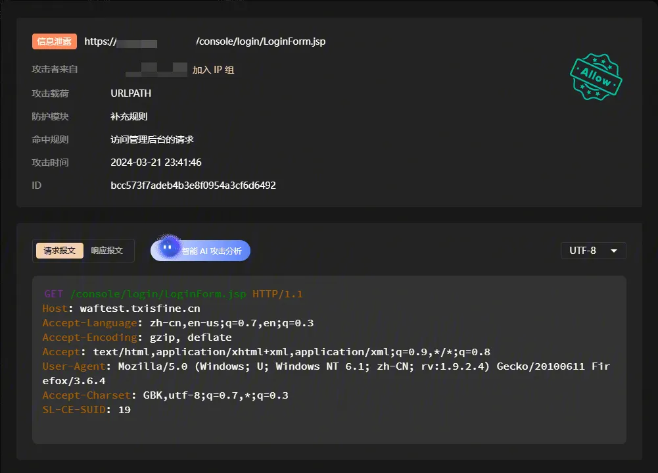Click the event ID hash value
This screenshot has height=473, width=658.
pos(193,186)
